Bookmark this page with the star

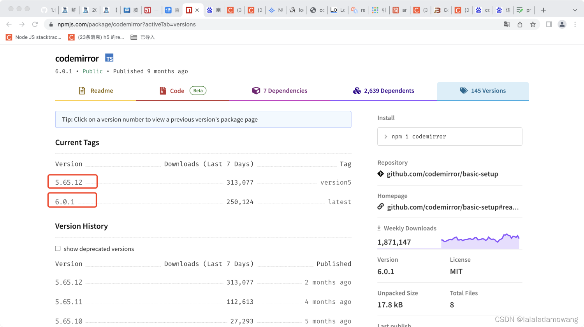tap(533, 24)
